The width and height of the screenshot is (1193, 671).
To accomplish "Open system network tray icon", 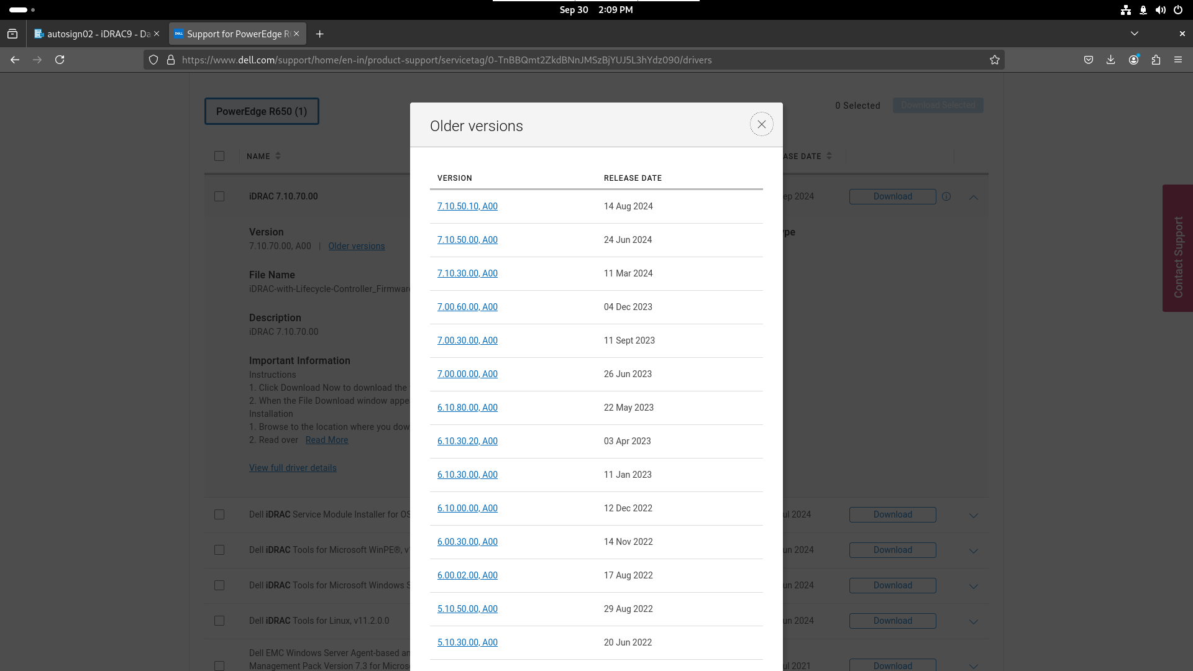I will 1126,10.
